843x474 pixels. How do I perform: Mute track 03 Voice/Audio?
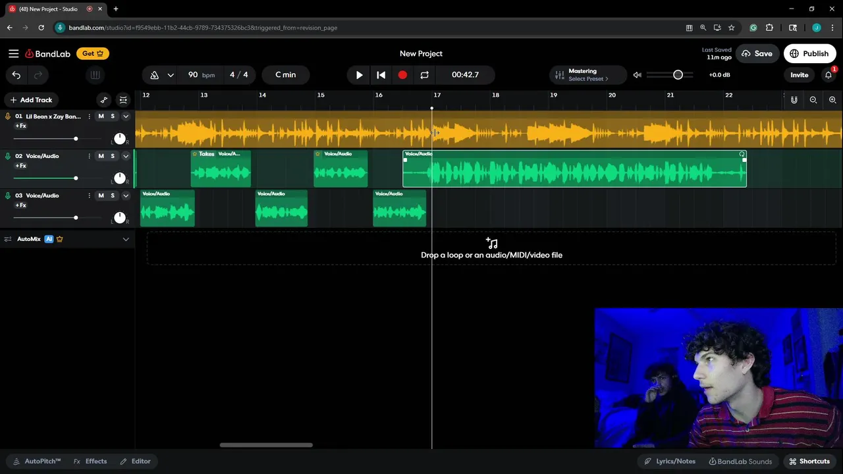click(101, 196)
